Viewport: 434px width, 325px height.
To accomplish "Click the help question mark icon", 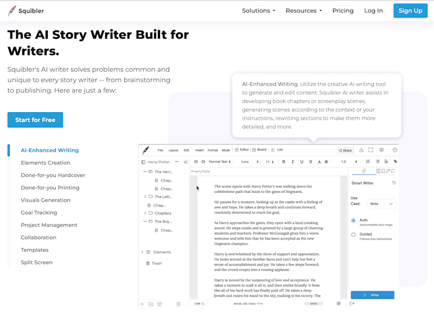I will pos(395,150).
